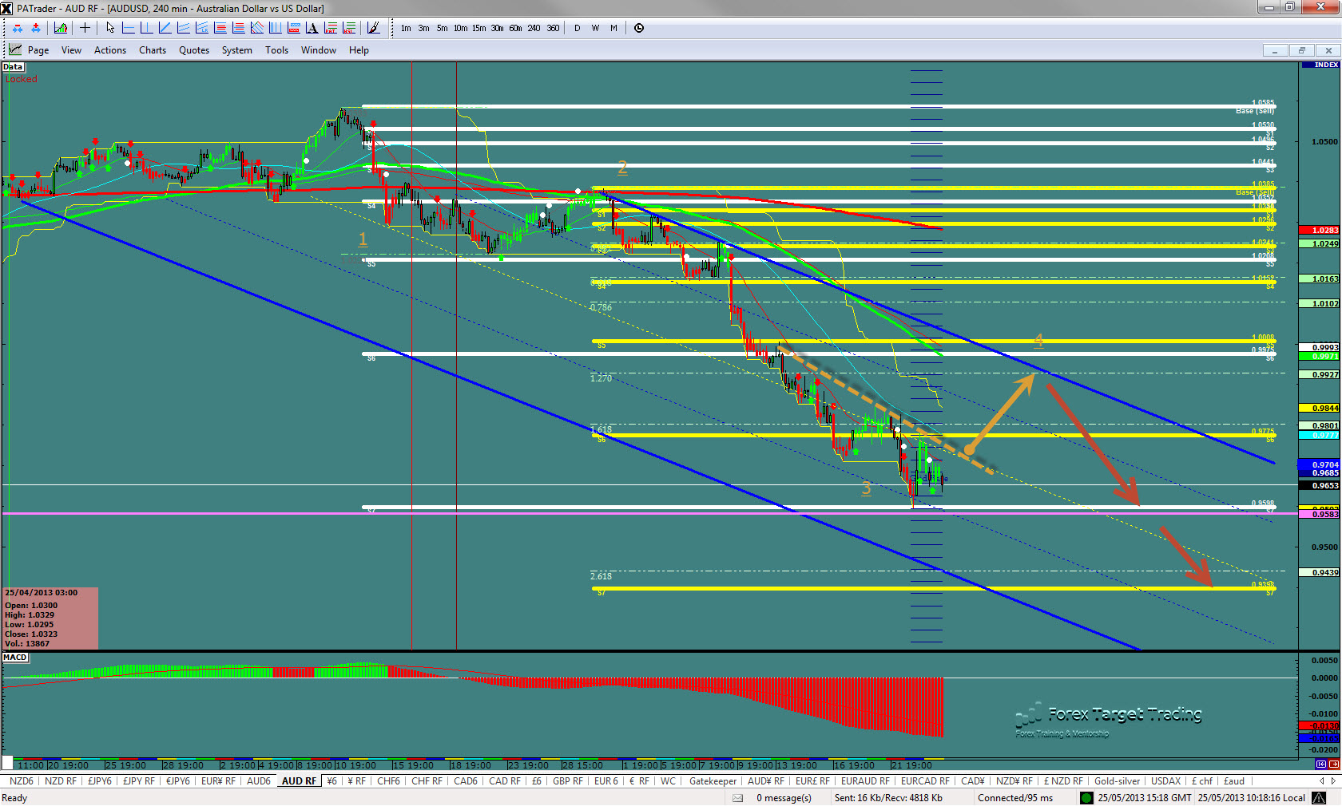Screen dimensions: 1342x806
Task: Click the clock icon in timeframe toolbar
Action: 639,28
